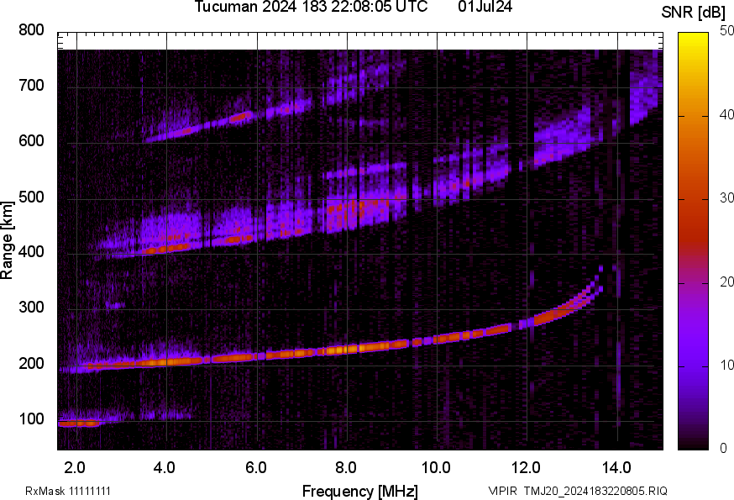Click the x-axis tick label '10.0'
The width and height of the screenshot is (734, 500).
point(436,468)
